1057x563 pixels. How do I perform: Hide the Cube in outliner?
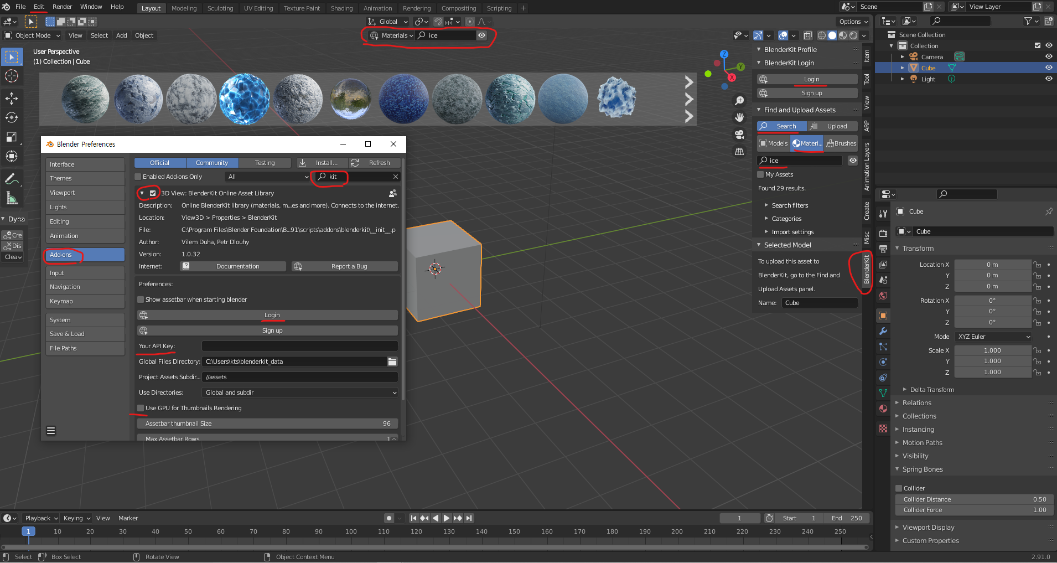pos(1049,68)
